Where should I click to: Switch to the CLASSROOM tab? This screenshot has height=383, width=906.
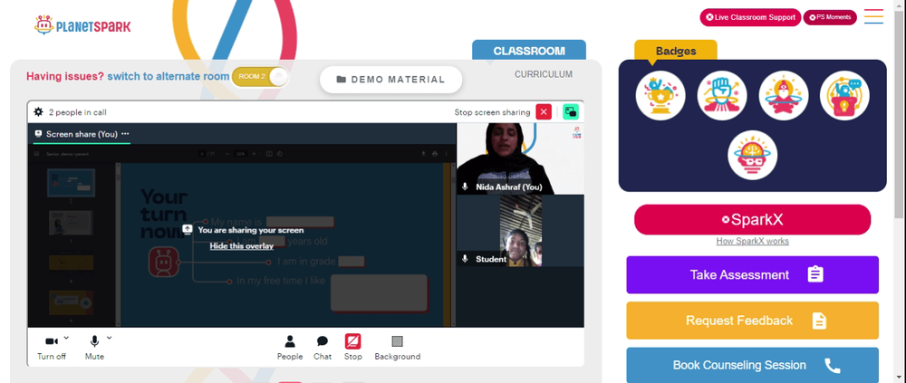click(529, 51)
